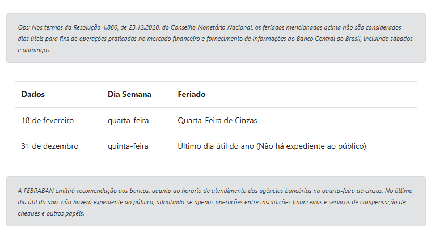
Task: Click "sábados e domingos" in the top note
Action: point(402,39)
